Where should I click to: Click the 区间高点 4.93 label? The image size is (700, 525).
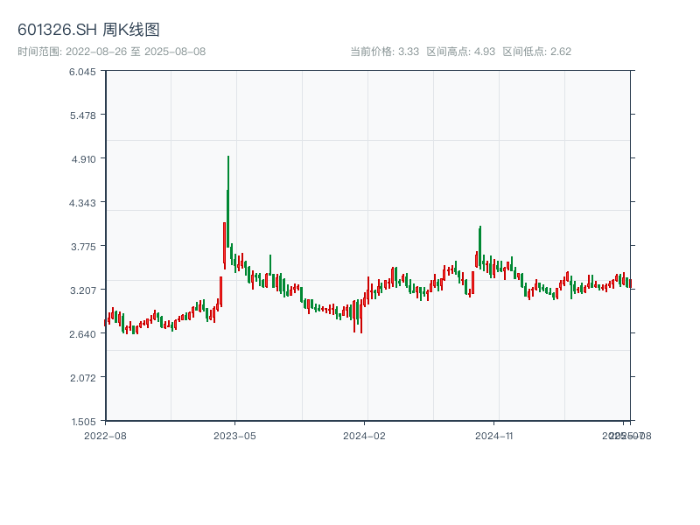click(x=460, y=52)
